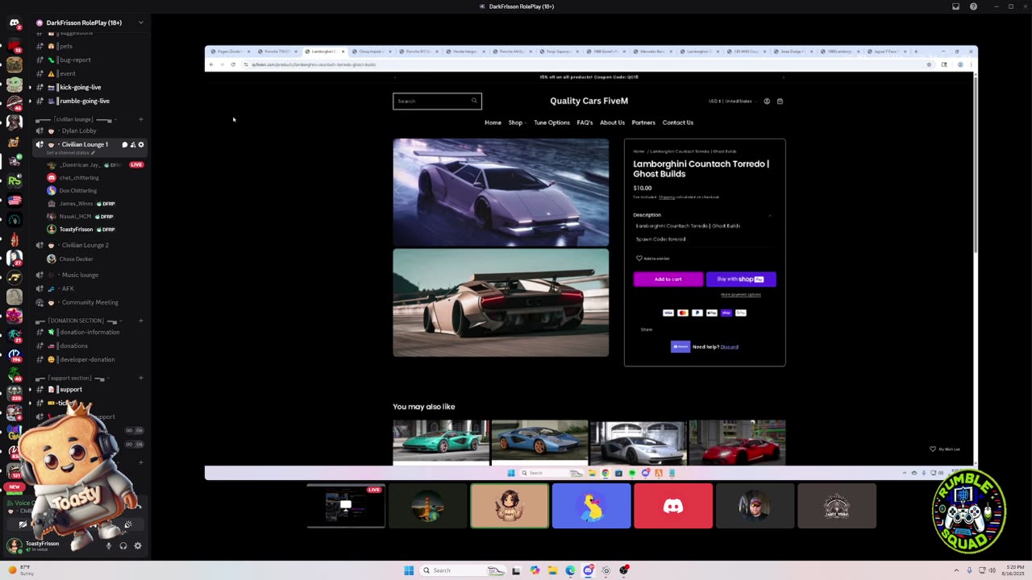Image resolution: width=1032 pixels, height=580 pixels.
Task: Bookmark this page with the star icon
Action: click(x=929, y=64)
